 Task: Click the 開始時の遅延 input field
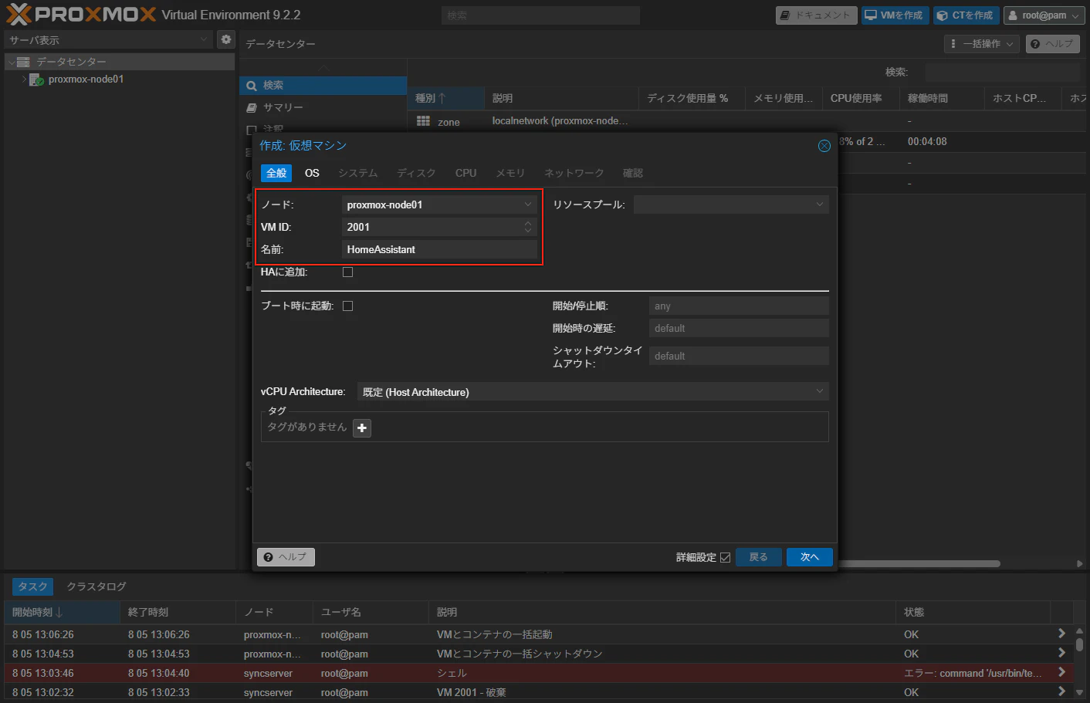pos(739,328)
